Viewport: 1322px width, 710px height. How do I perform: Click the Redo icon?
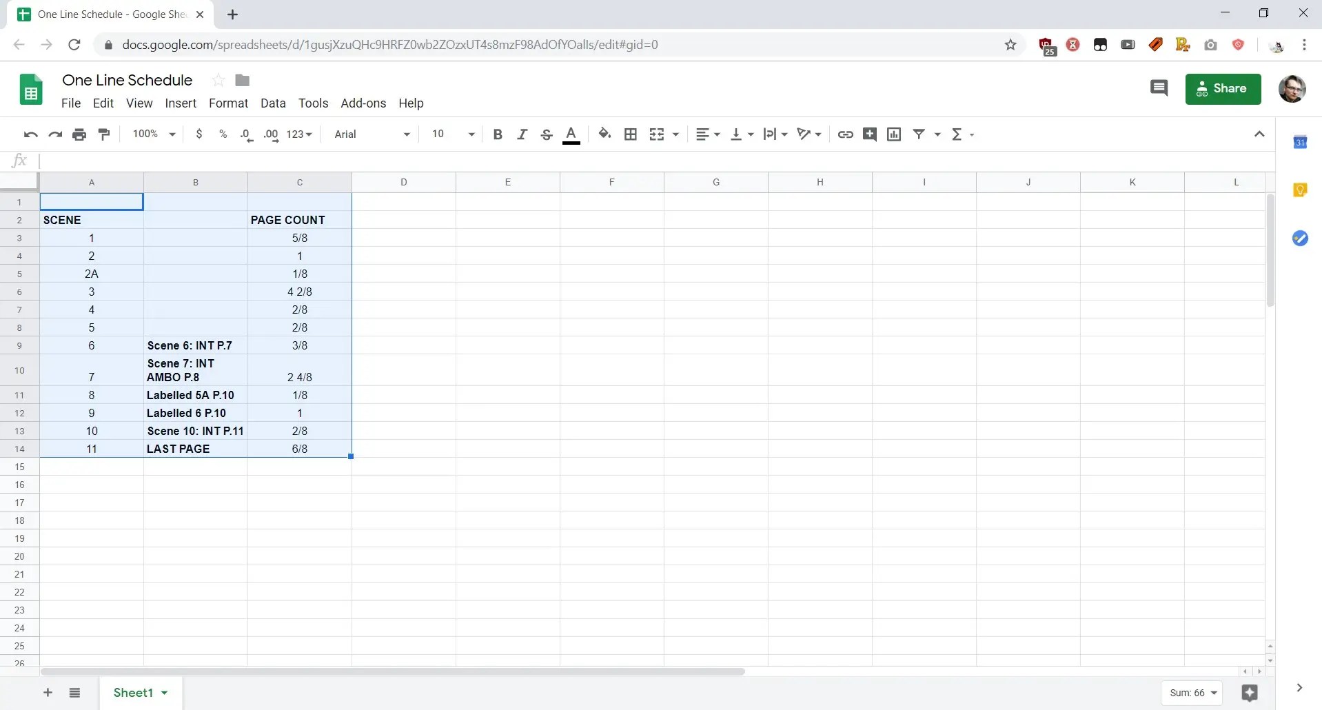click(x=55, y=134)
